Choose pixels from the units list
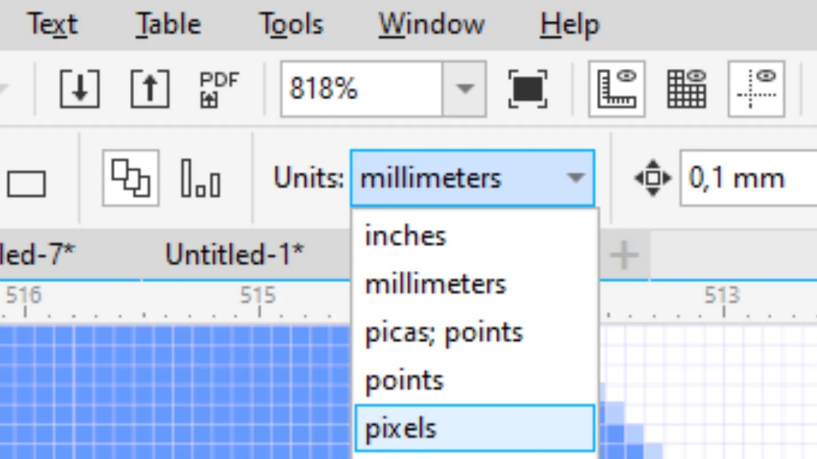Screen dimensions: 817x459 (474, 428)
